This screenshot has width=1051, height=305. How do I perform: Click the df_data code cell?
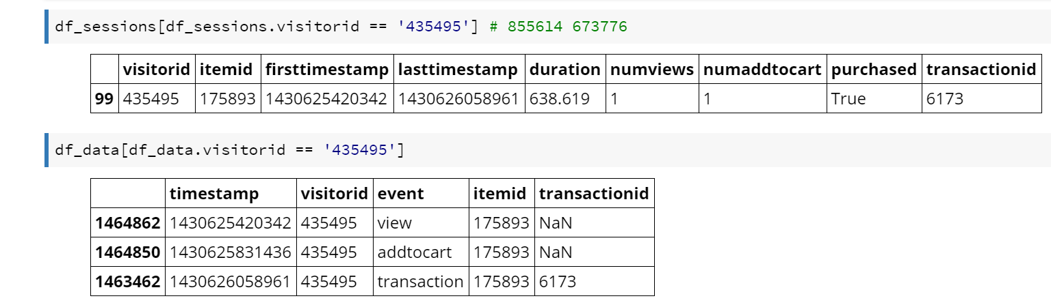pyautogui.click(x=547, y=150)
